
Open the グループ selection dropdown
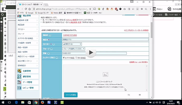[x=74, y=49]
